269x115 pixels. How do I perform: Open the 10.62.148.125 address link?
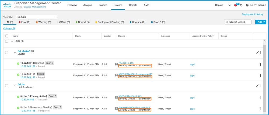point(28,111)
